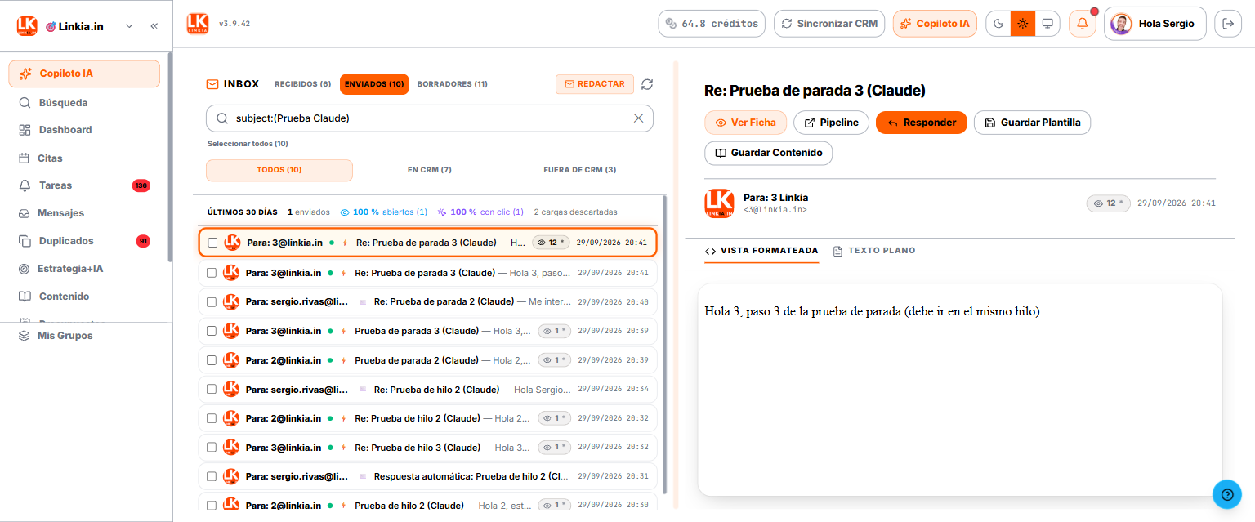The width and height of the screenshot is (1255, 522).
Task: Select Todos (10) filter
Action: 279,170
